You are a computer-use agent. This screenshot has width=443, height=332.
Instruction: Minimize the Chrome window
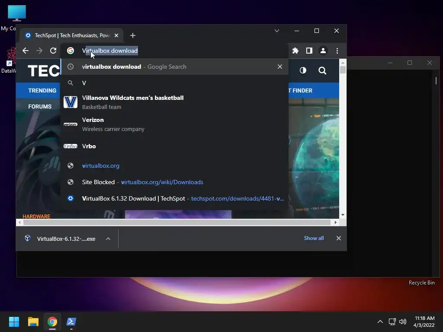(x=297, y=31)
